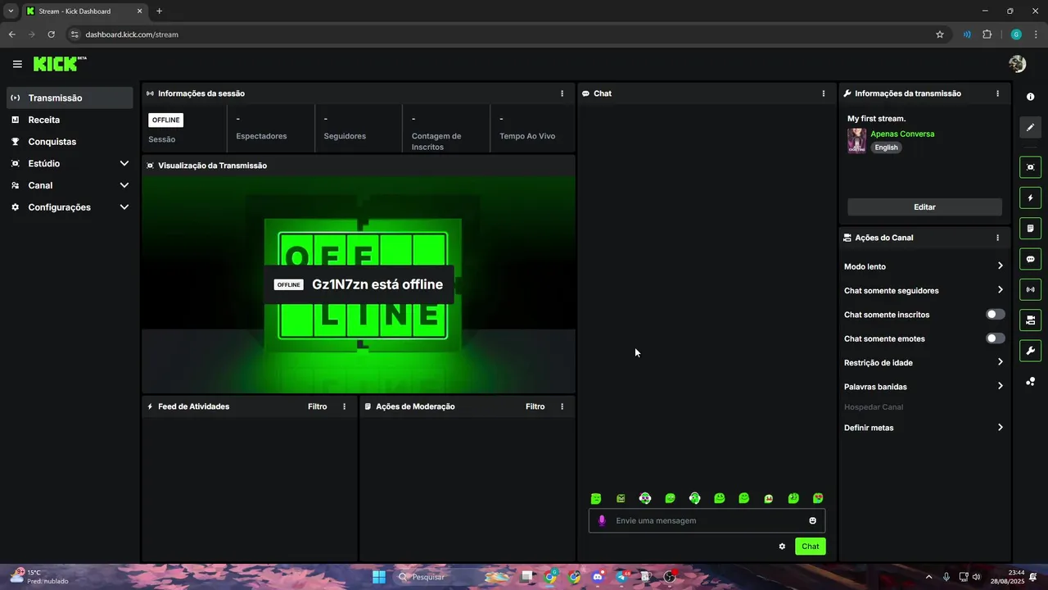Screen dimensions: 1048x590
Task: Open Chat somente seguidores settings arrow
Action: click(1000, 290)
